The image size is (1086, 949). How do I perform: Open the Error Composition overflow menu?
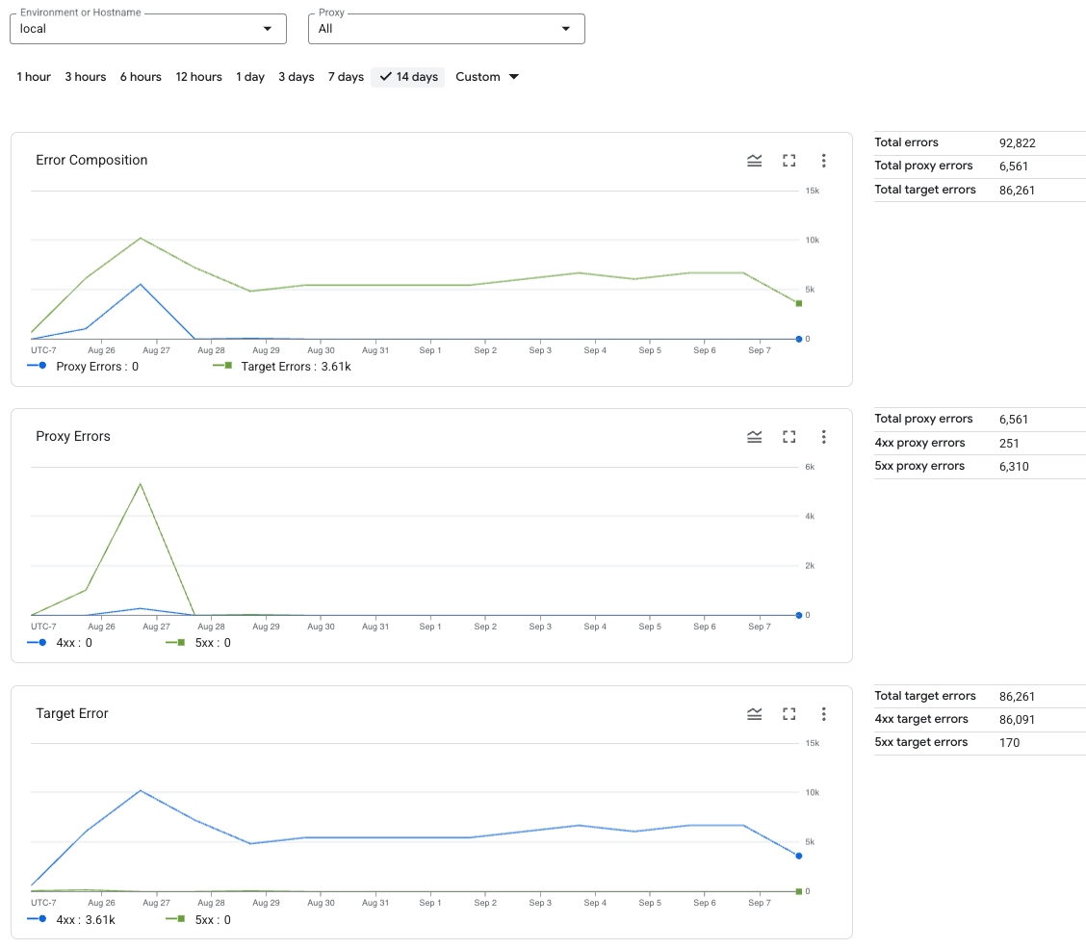(x=824, y=161)
